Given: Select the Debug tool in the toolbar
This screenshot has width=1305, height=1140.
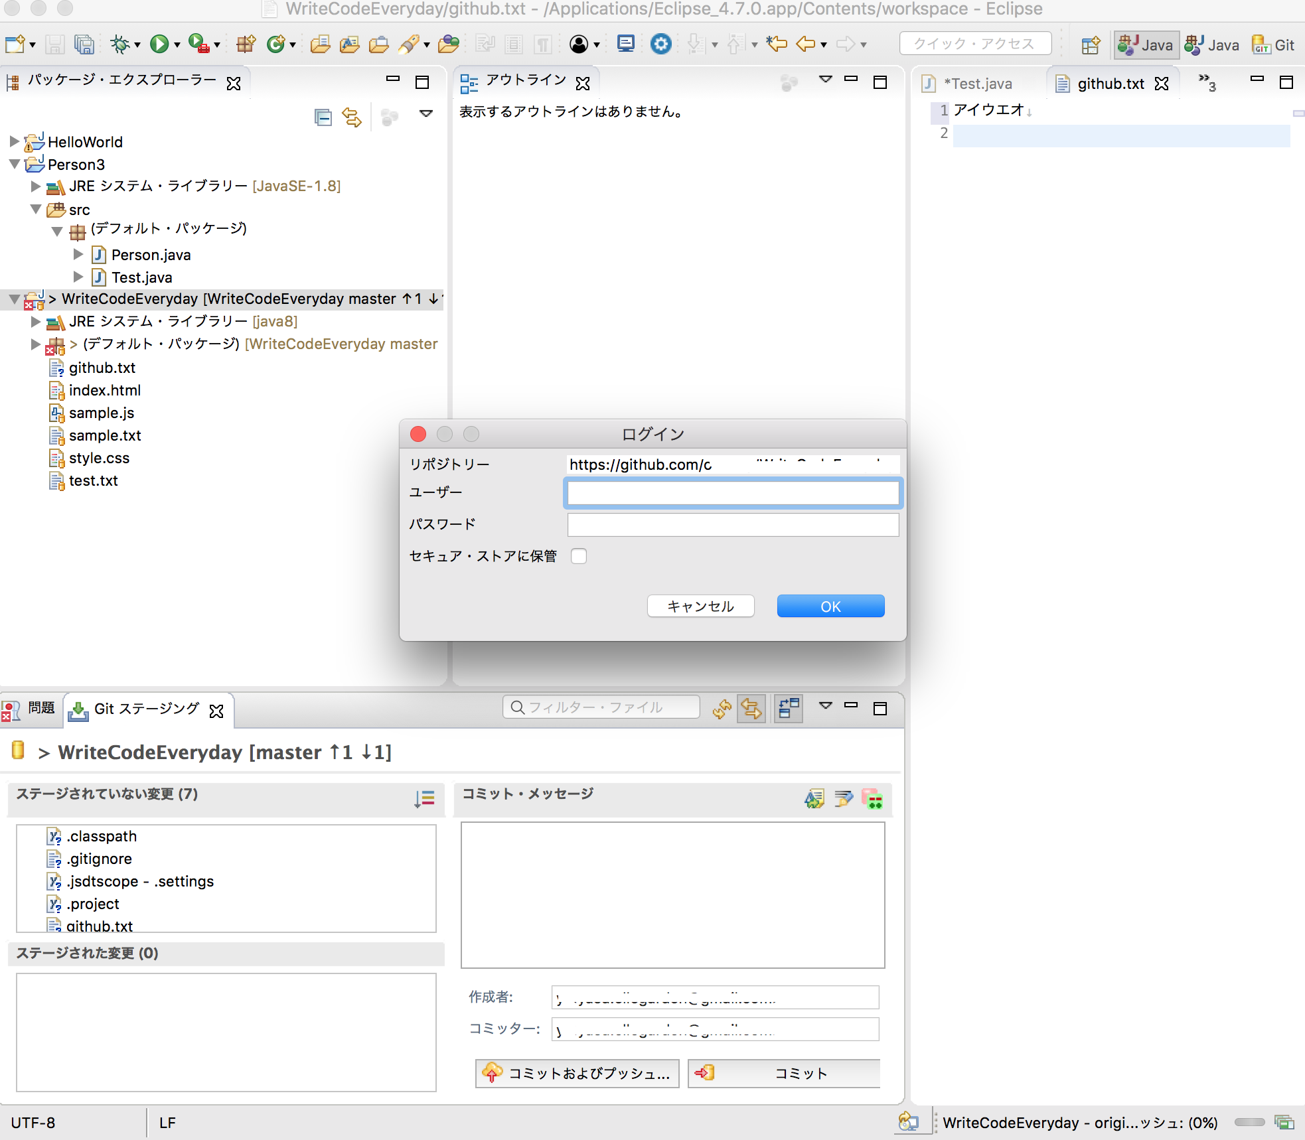Looking at the screenshot, I should [119, 44].
